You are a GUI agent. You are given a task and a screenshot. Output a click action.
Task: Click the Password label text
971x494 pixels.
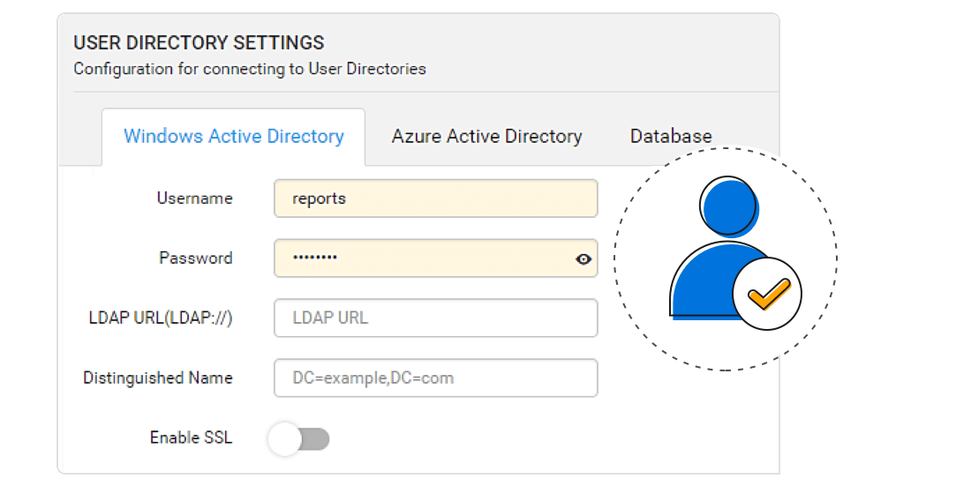tap(195, 258)
